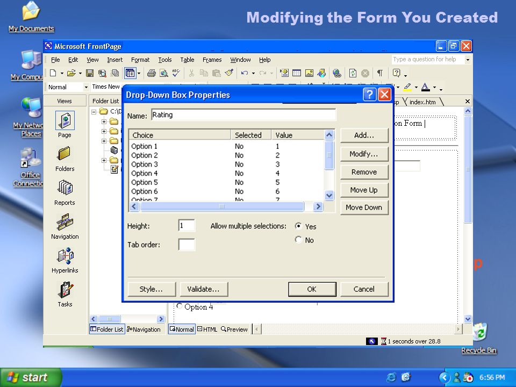
Task: Select the Option 4 radio on page
Action: (180, 306)
